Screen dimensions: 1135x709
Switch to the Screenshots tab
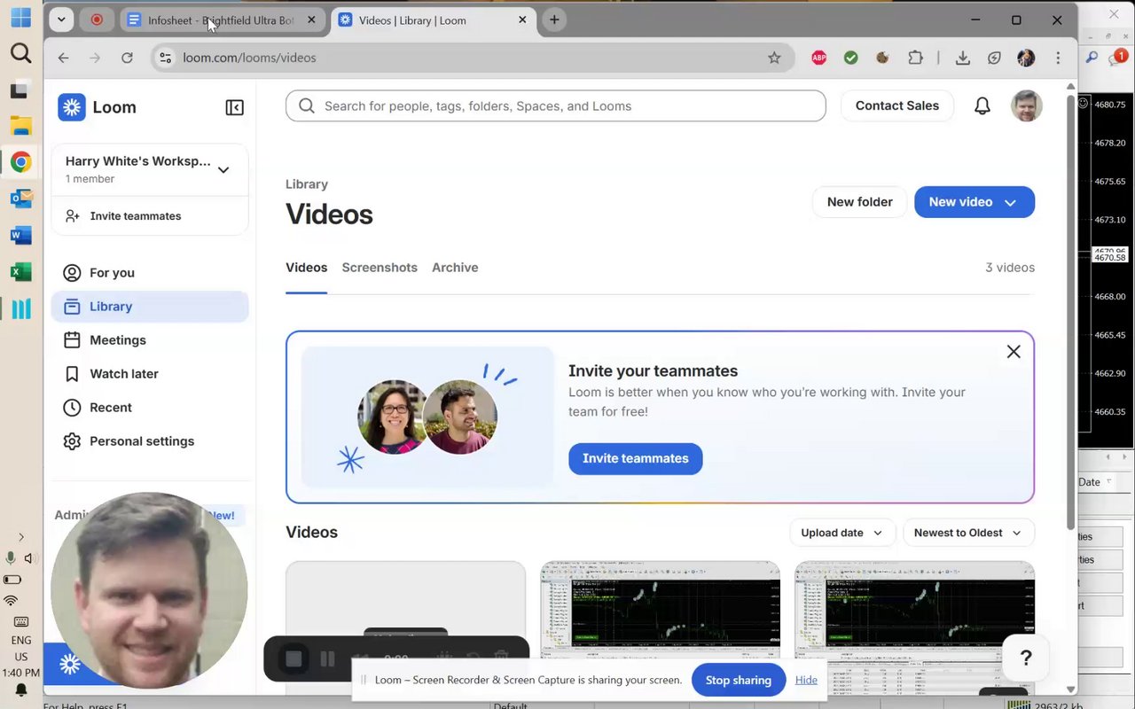click(x=380, y=268)
